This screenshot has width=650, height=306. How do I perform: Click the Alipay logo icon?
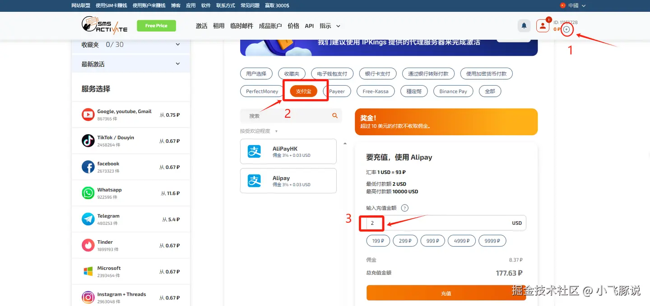tap(255, 181)
